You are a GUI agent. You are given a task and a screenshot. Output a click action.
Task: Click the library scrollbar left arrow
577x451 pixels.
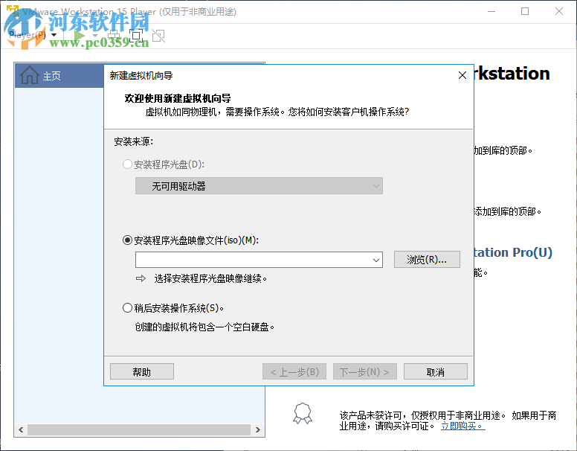coord(21,429)
